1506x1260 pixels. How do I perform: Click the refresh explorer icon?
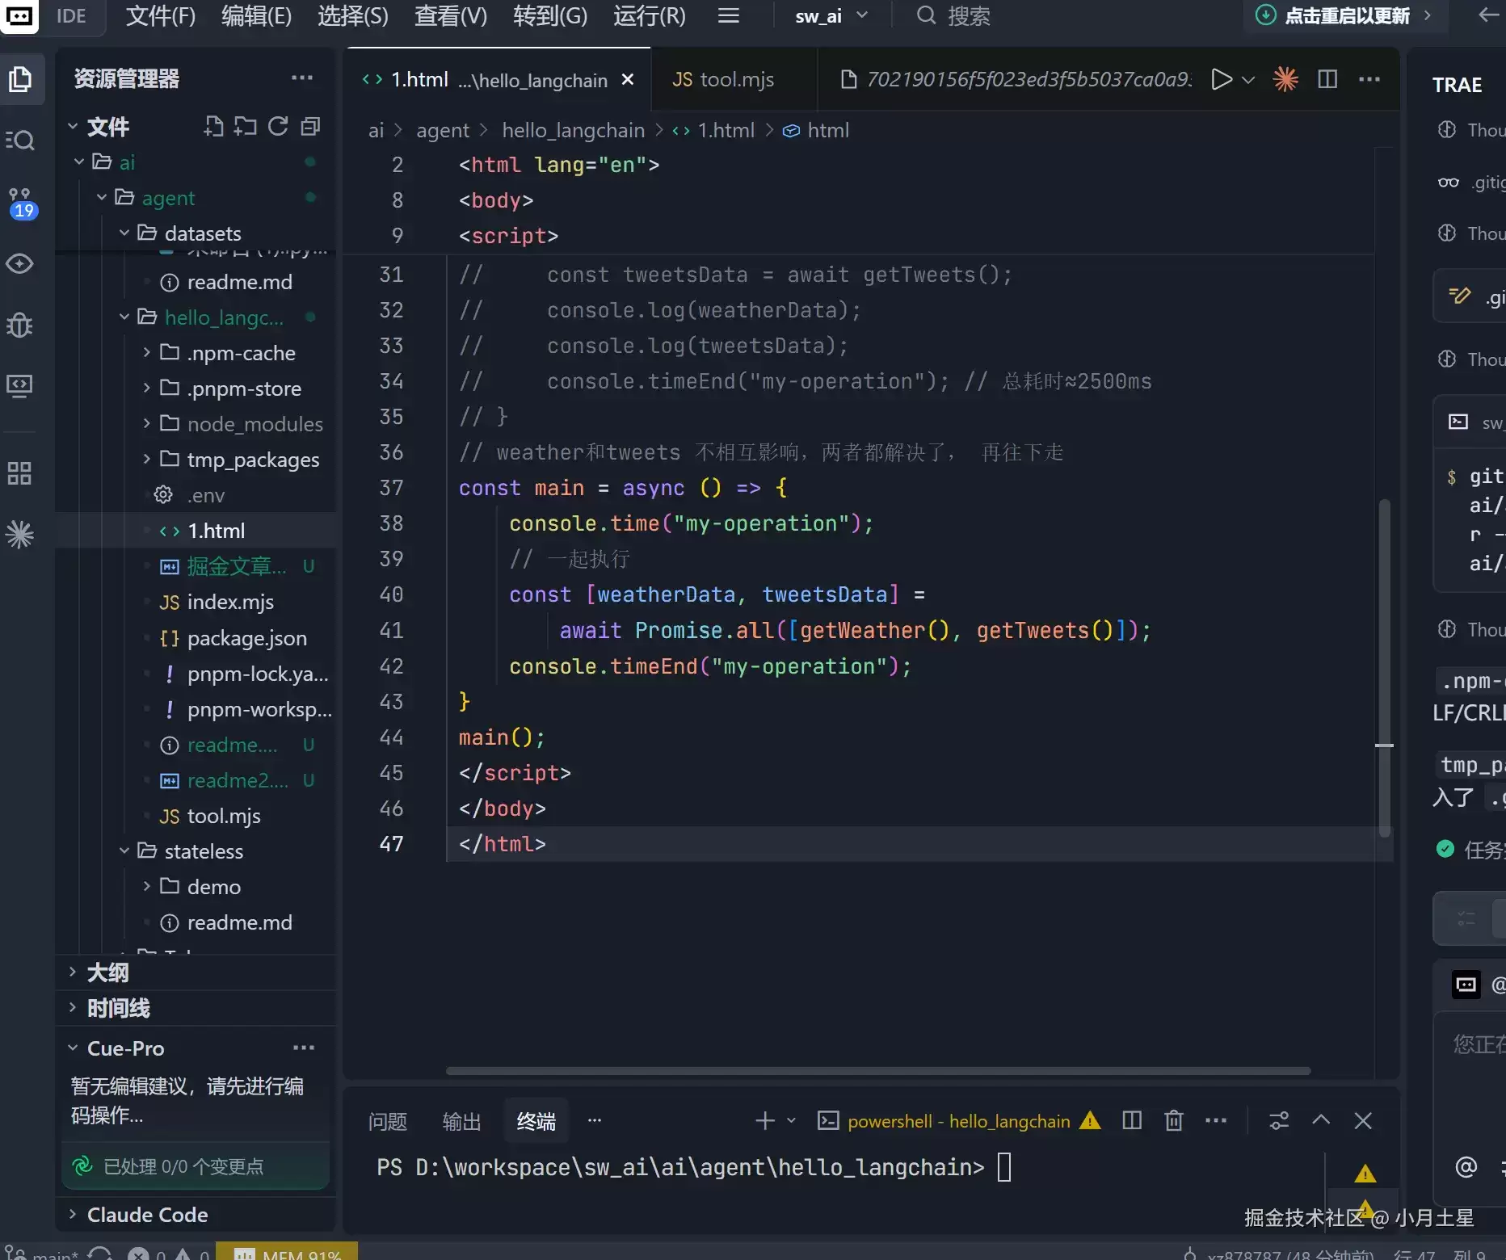click(x=278, y=126)
